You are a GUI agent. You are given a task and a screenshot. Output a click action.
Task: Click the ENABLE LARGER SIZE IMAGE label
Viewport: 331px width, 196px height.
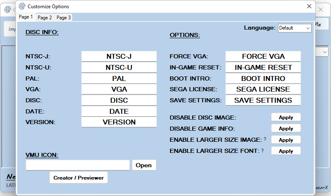pyautogui.click(x=216, y=140)
